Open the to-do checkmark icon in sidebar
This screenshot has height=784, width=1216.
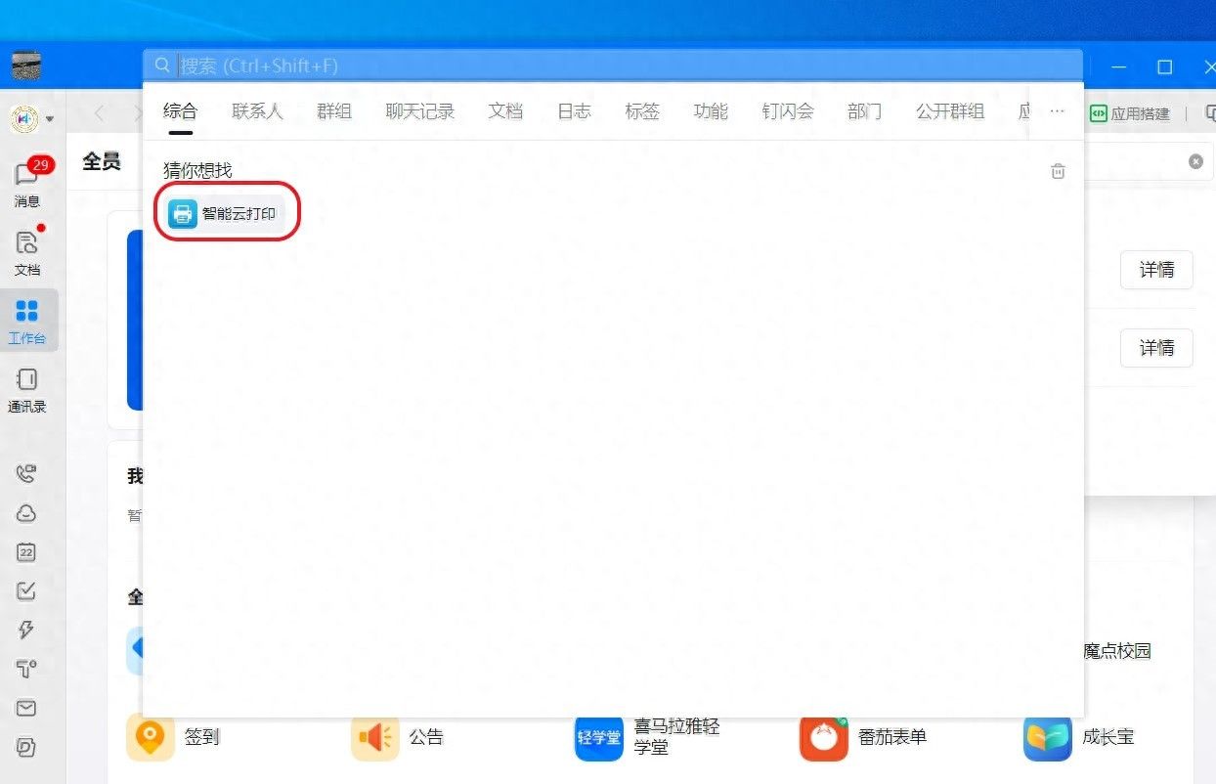coord(26,591)
